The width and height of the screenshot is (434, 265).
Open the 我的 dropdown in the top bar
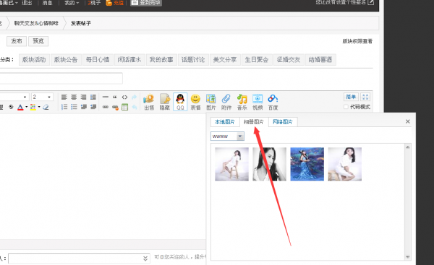pyautogui.click(x=72, y=3)
